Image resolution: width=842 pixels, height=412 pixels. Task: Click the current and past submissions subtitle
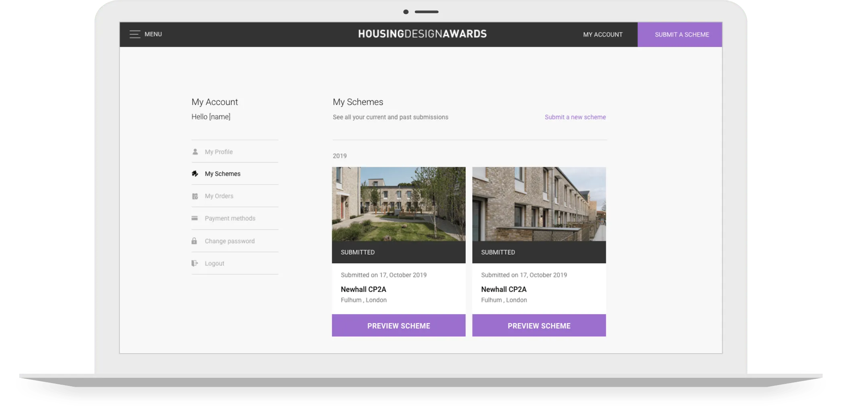click(391, 117)
